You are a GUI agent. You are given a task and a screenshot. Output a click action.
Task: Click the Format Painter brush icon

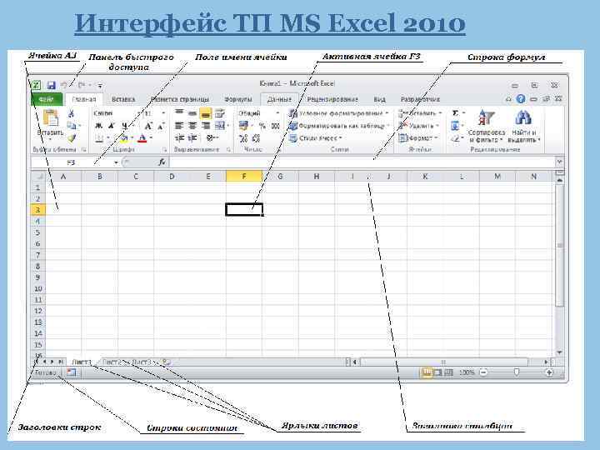pyautogui.click(x=72, y=137)
